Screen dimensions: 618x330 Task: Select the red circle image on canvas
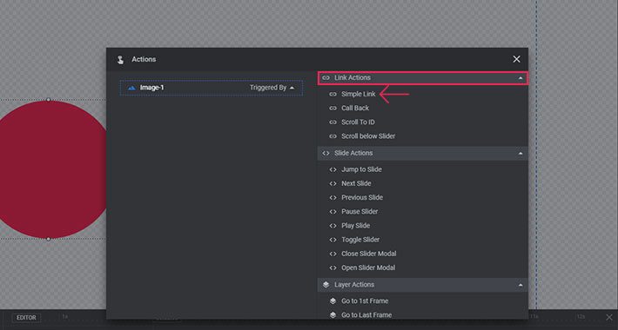(50, 169)
